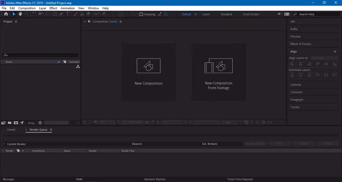Create a new folder in the Project panel

click(x=9, y=123)
